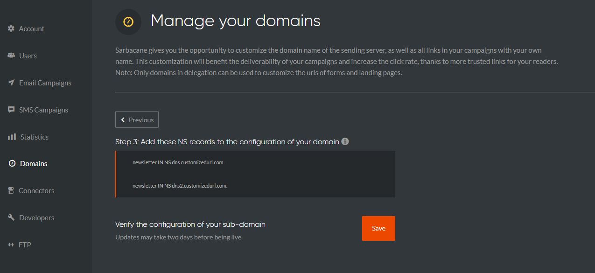
Task: Click the info icon beside Step 3
Action: (345, 141)
